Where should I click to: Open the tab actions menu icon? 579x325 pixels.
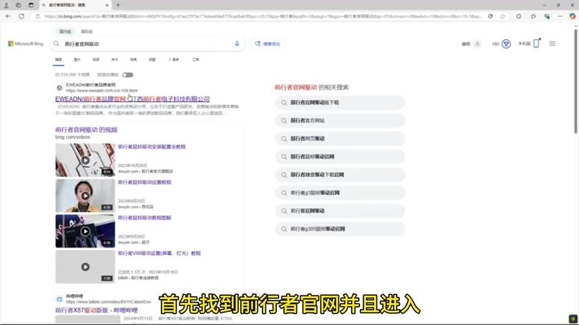point(31,5)
